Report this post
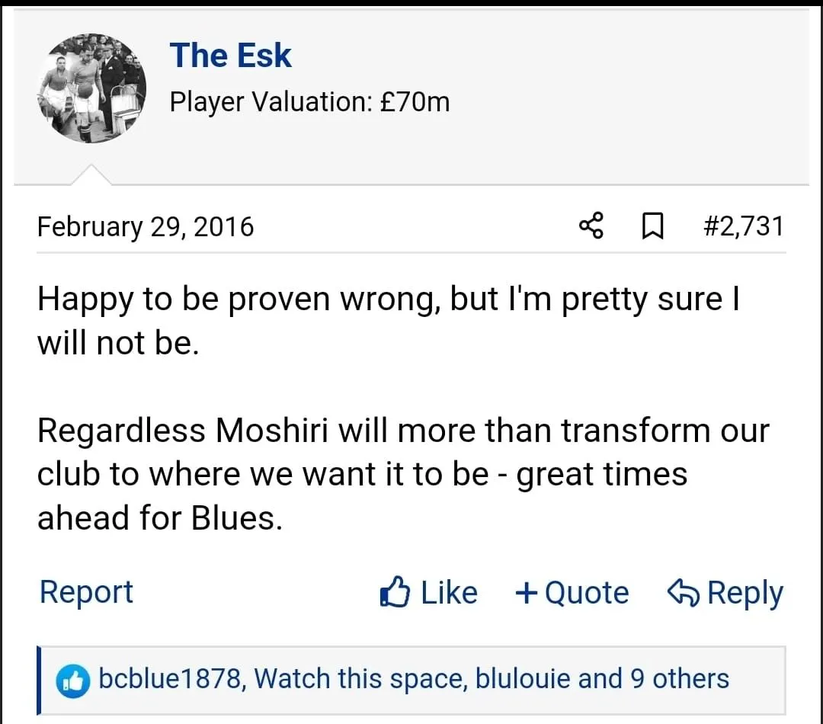Screen dimensions: 823x724 (86, 592)
